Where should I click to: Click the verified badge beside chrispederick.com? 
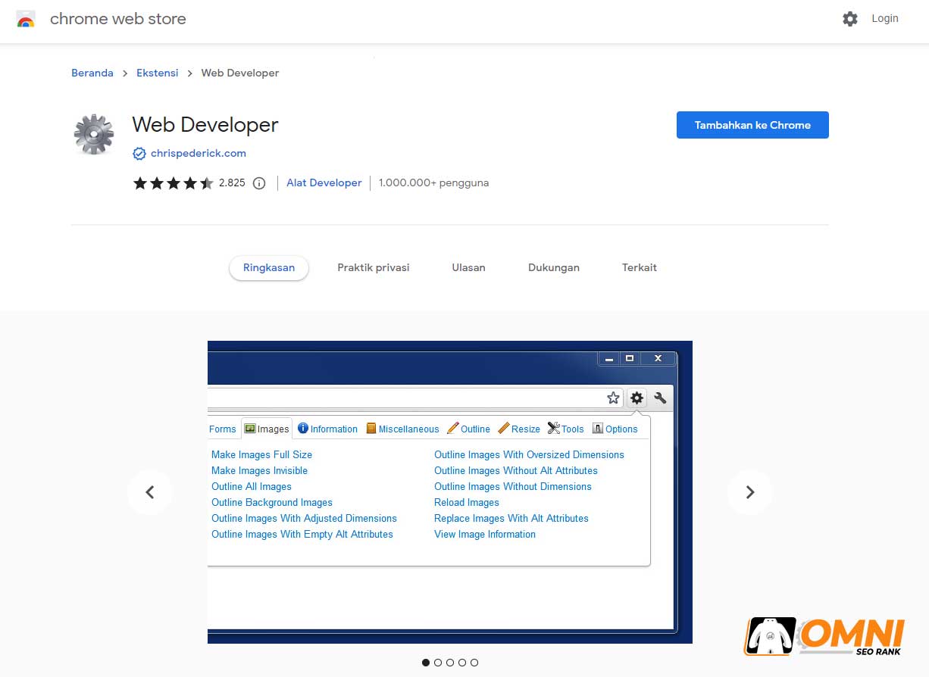(x=139, y=154)
